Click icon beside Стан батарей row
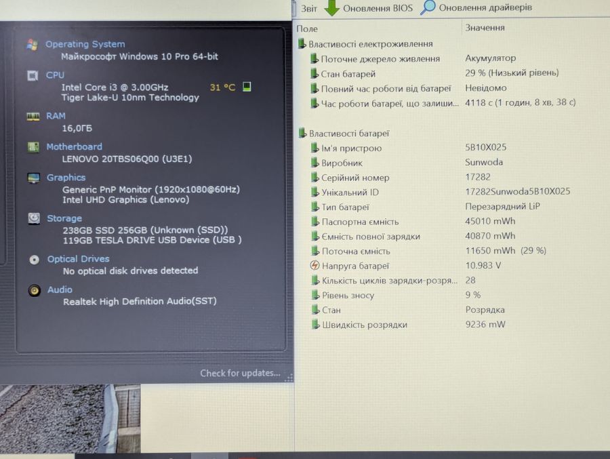The height and width of the screenshot is (459, 610). [x=314, y=73]
